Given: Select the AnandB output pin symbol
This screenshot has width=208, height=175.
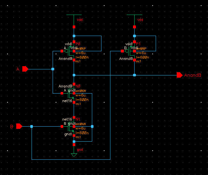Looking at the screenshot, I should point(180,75).
